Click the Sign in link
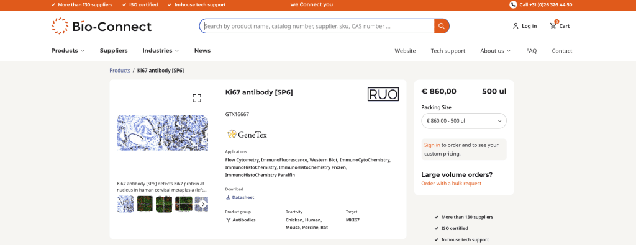The height and width of the screenshot is (245, 636). click(432, 145)
